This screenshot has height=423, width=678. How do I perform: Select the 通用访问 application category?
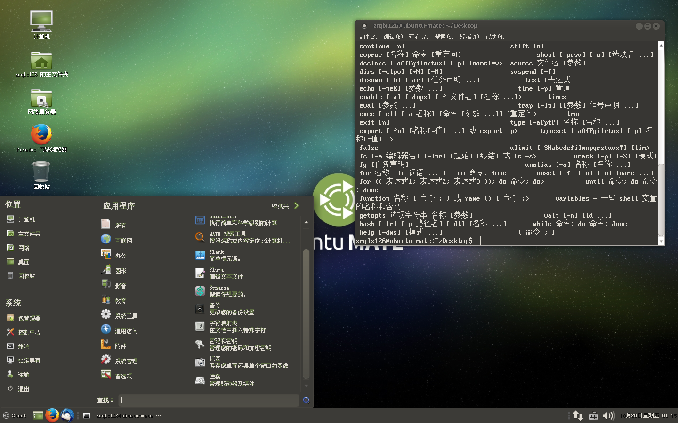120,330
